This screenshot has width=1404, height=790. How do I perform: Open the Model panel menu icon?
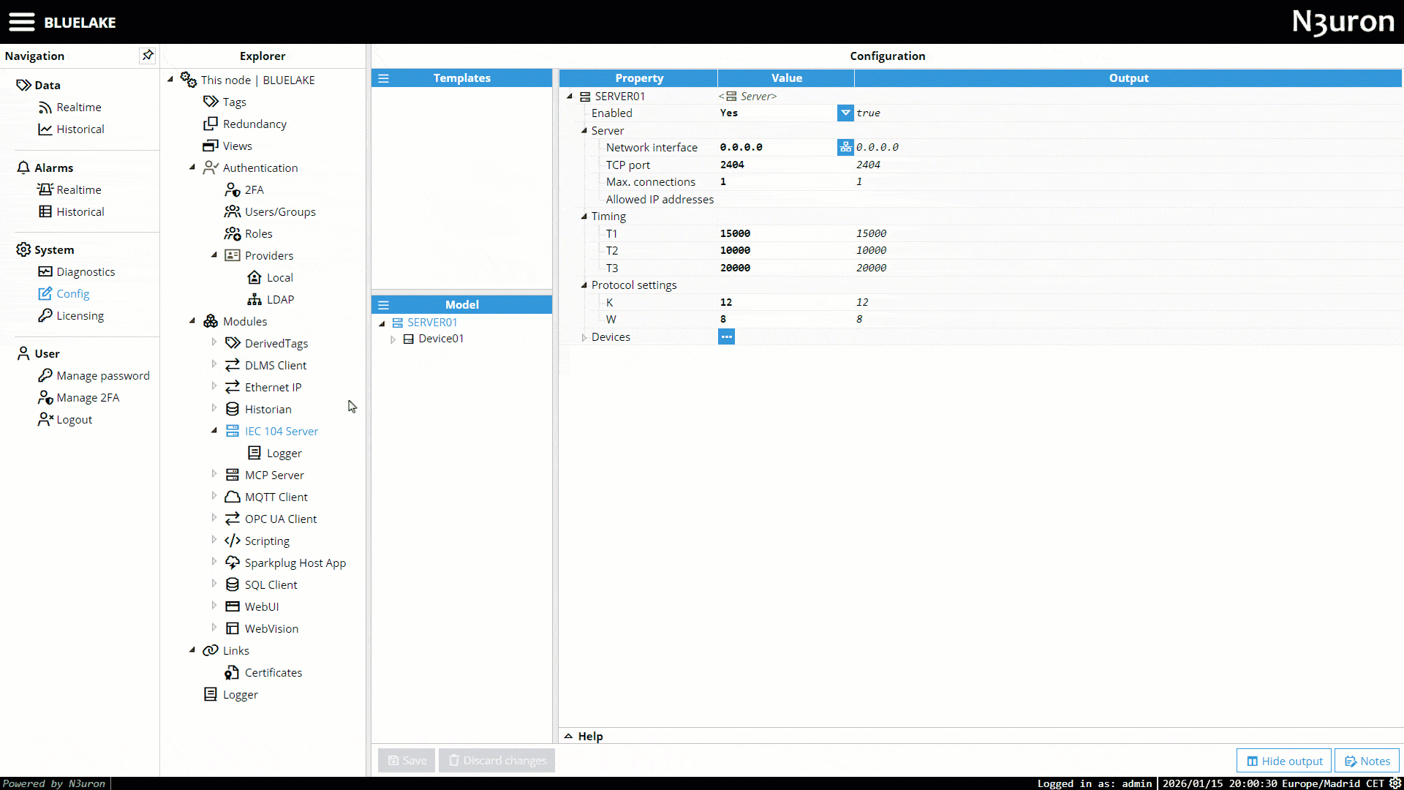383,305
